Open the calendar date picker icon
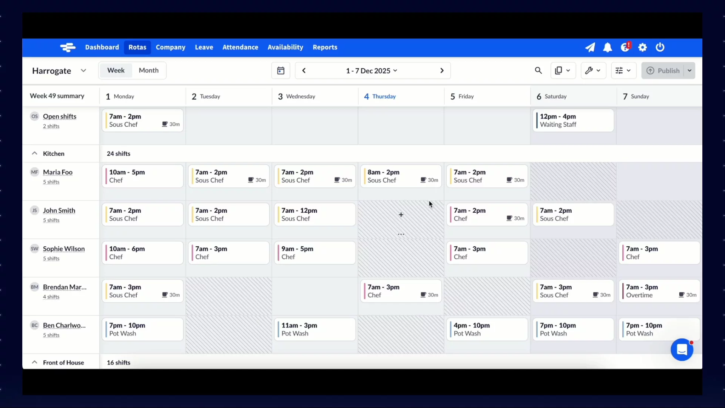Image resolution: width=725 pixels, height=408 pixels. coord(281,71)
